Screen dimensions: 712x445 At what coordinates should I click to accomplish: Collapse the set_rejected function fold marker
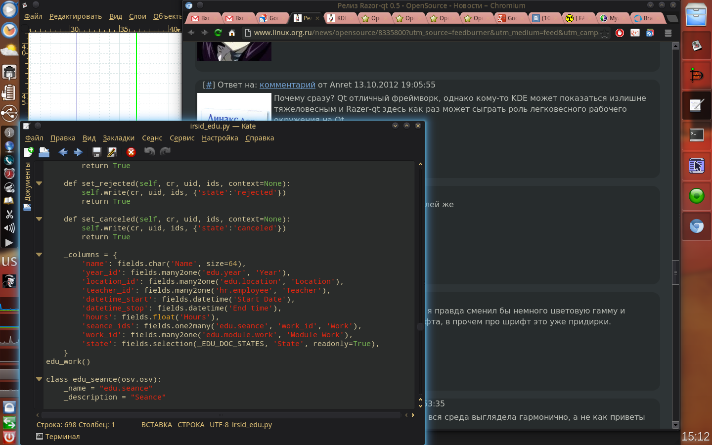(39, 183)
